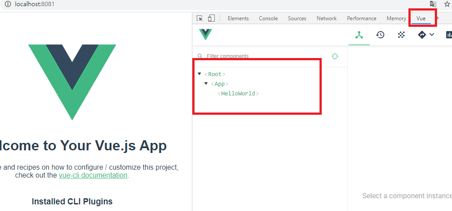Click the inspect element picker icon
The width and height of the screenshot is (452, 211).
(199, 18)
